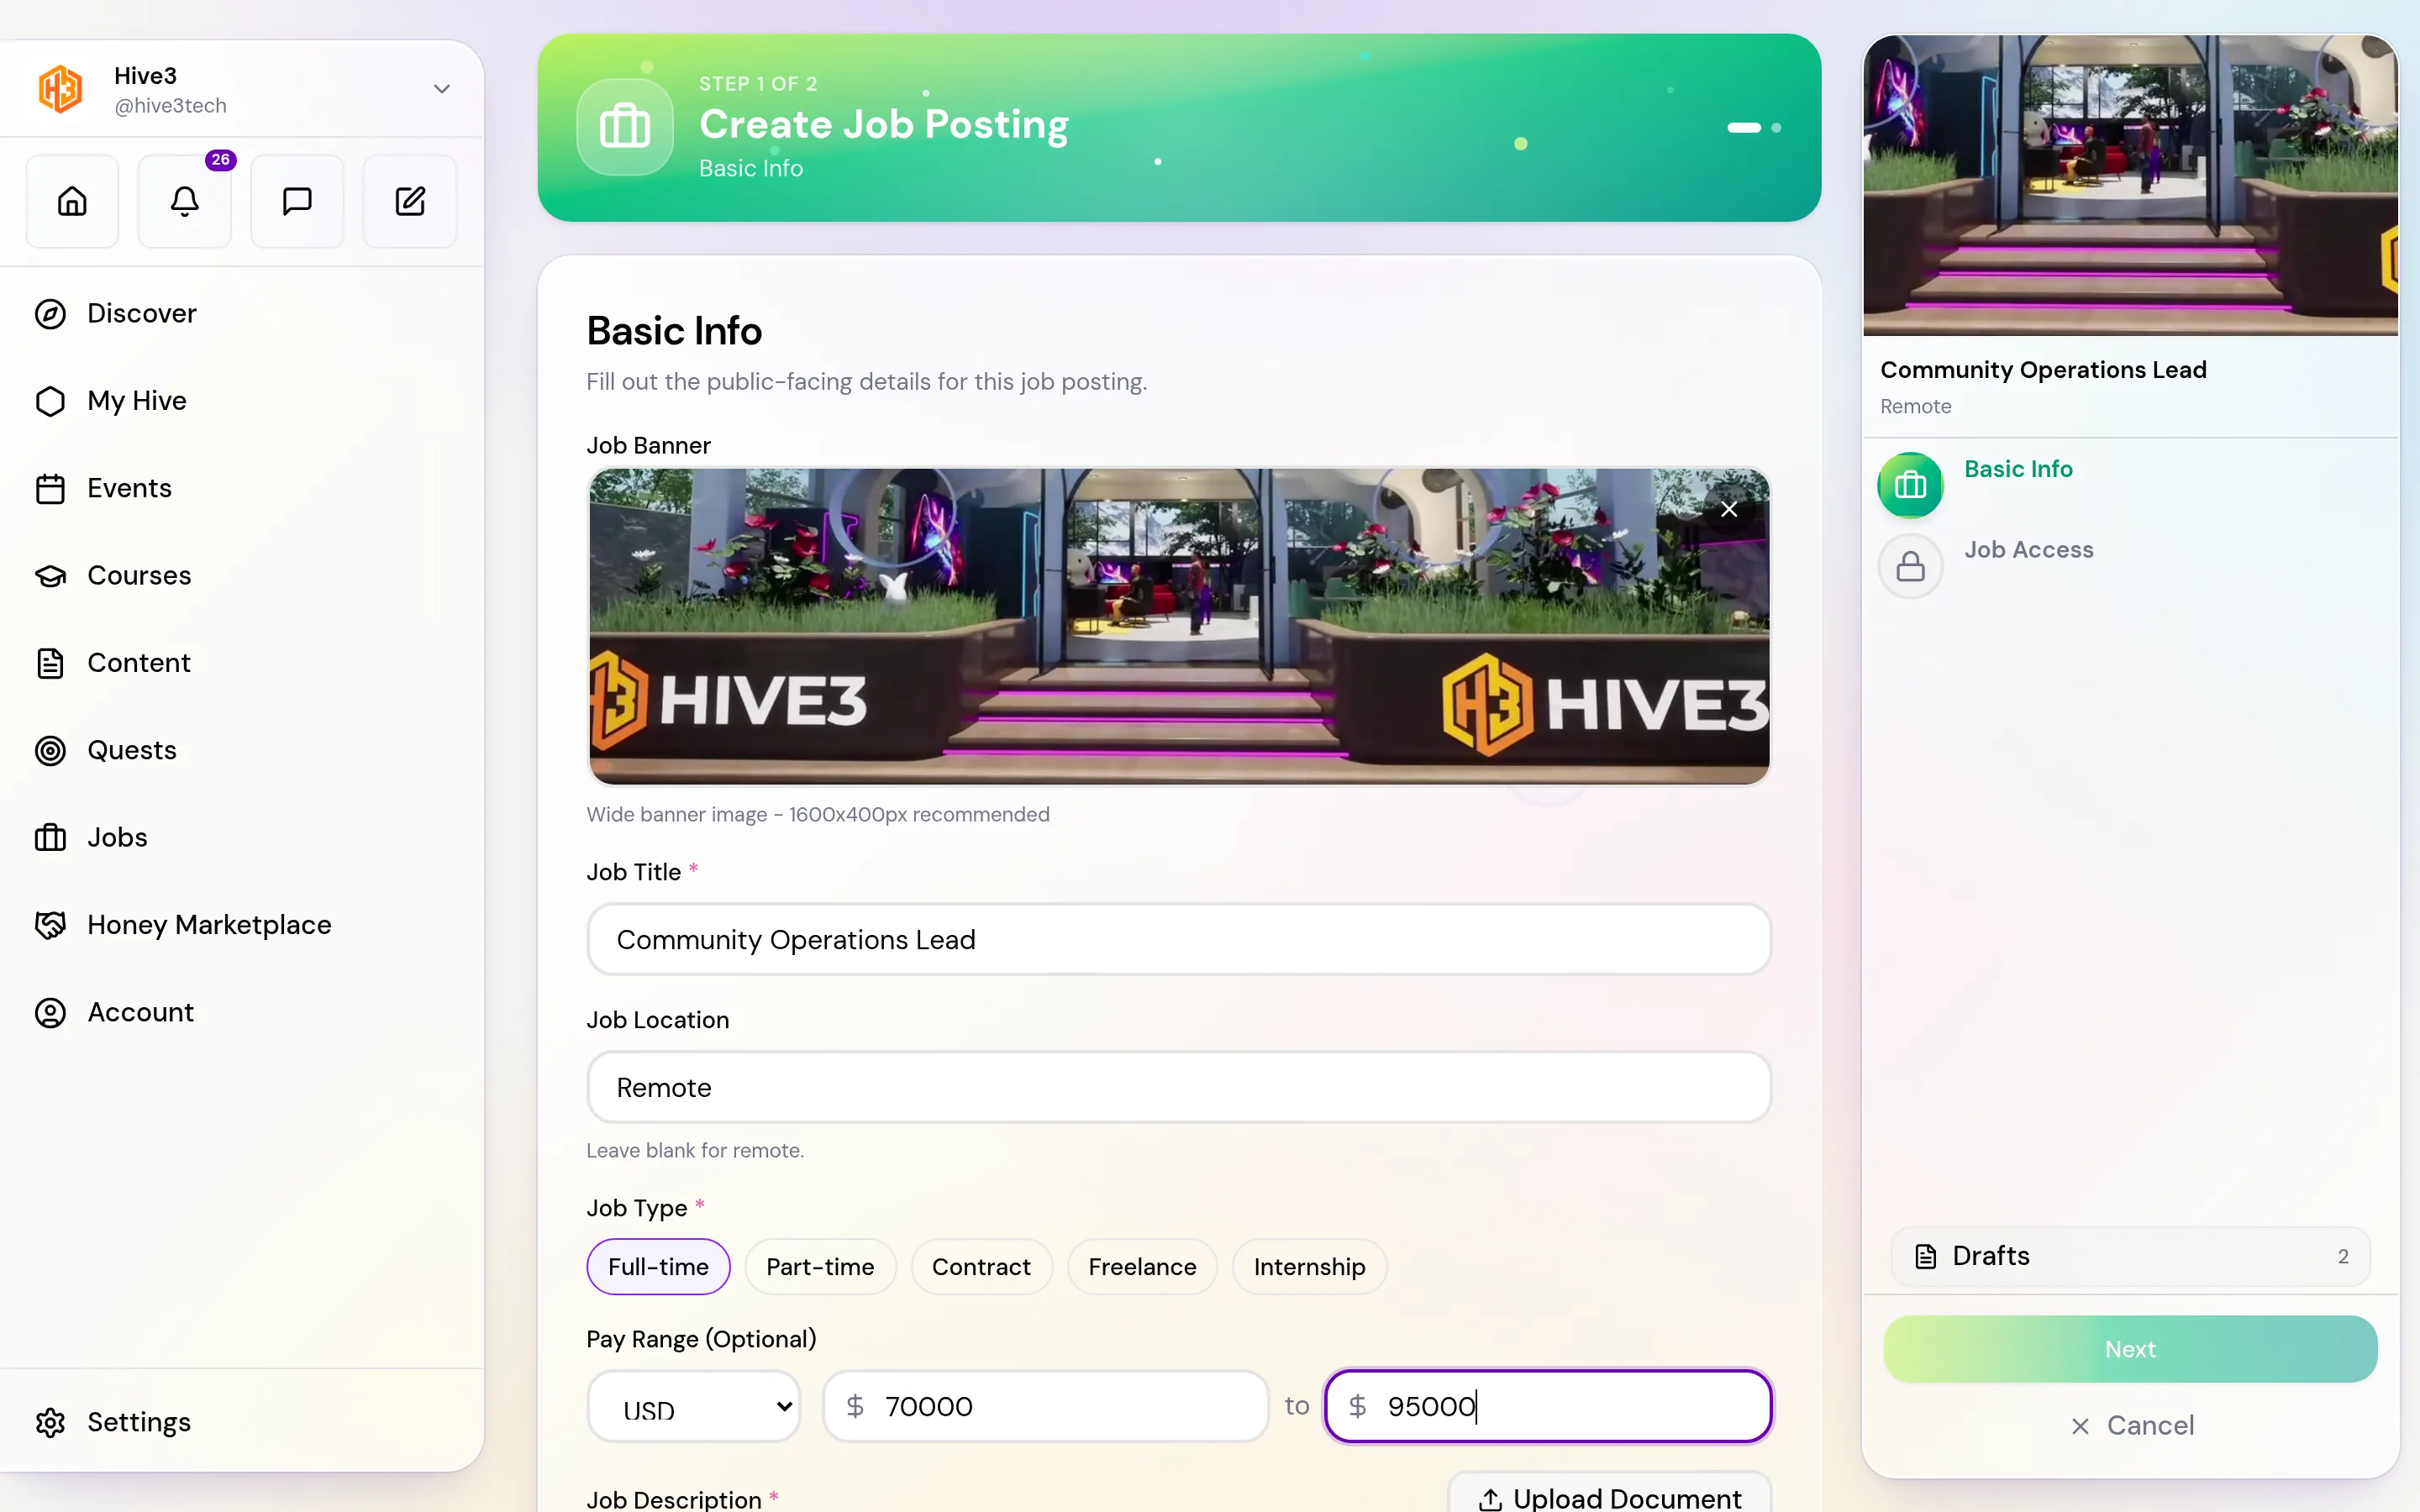
Task: Go to the Job Access step label
Action: [x=2028, y=550]
